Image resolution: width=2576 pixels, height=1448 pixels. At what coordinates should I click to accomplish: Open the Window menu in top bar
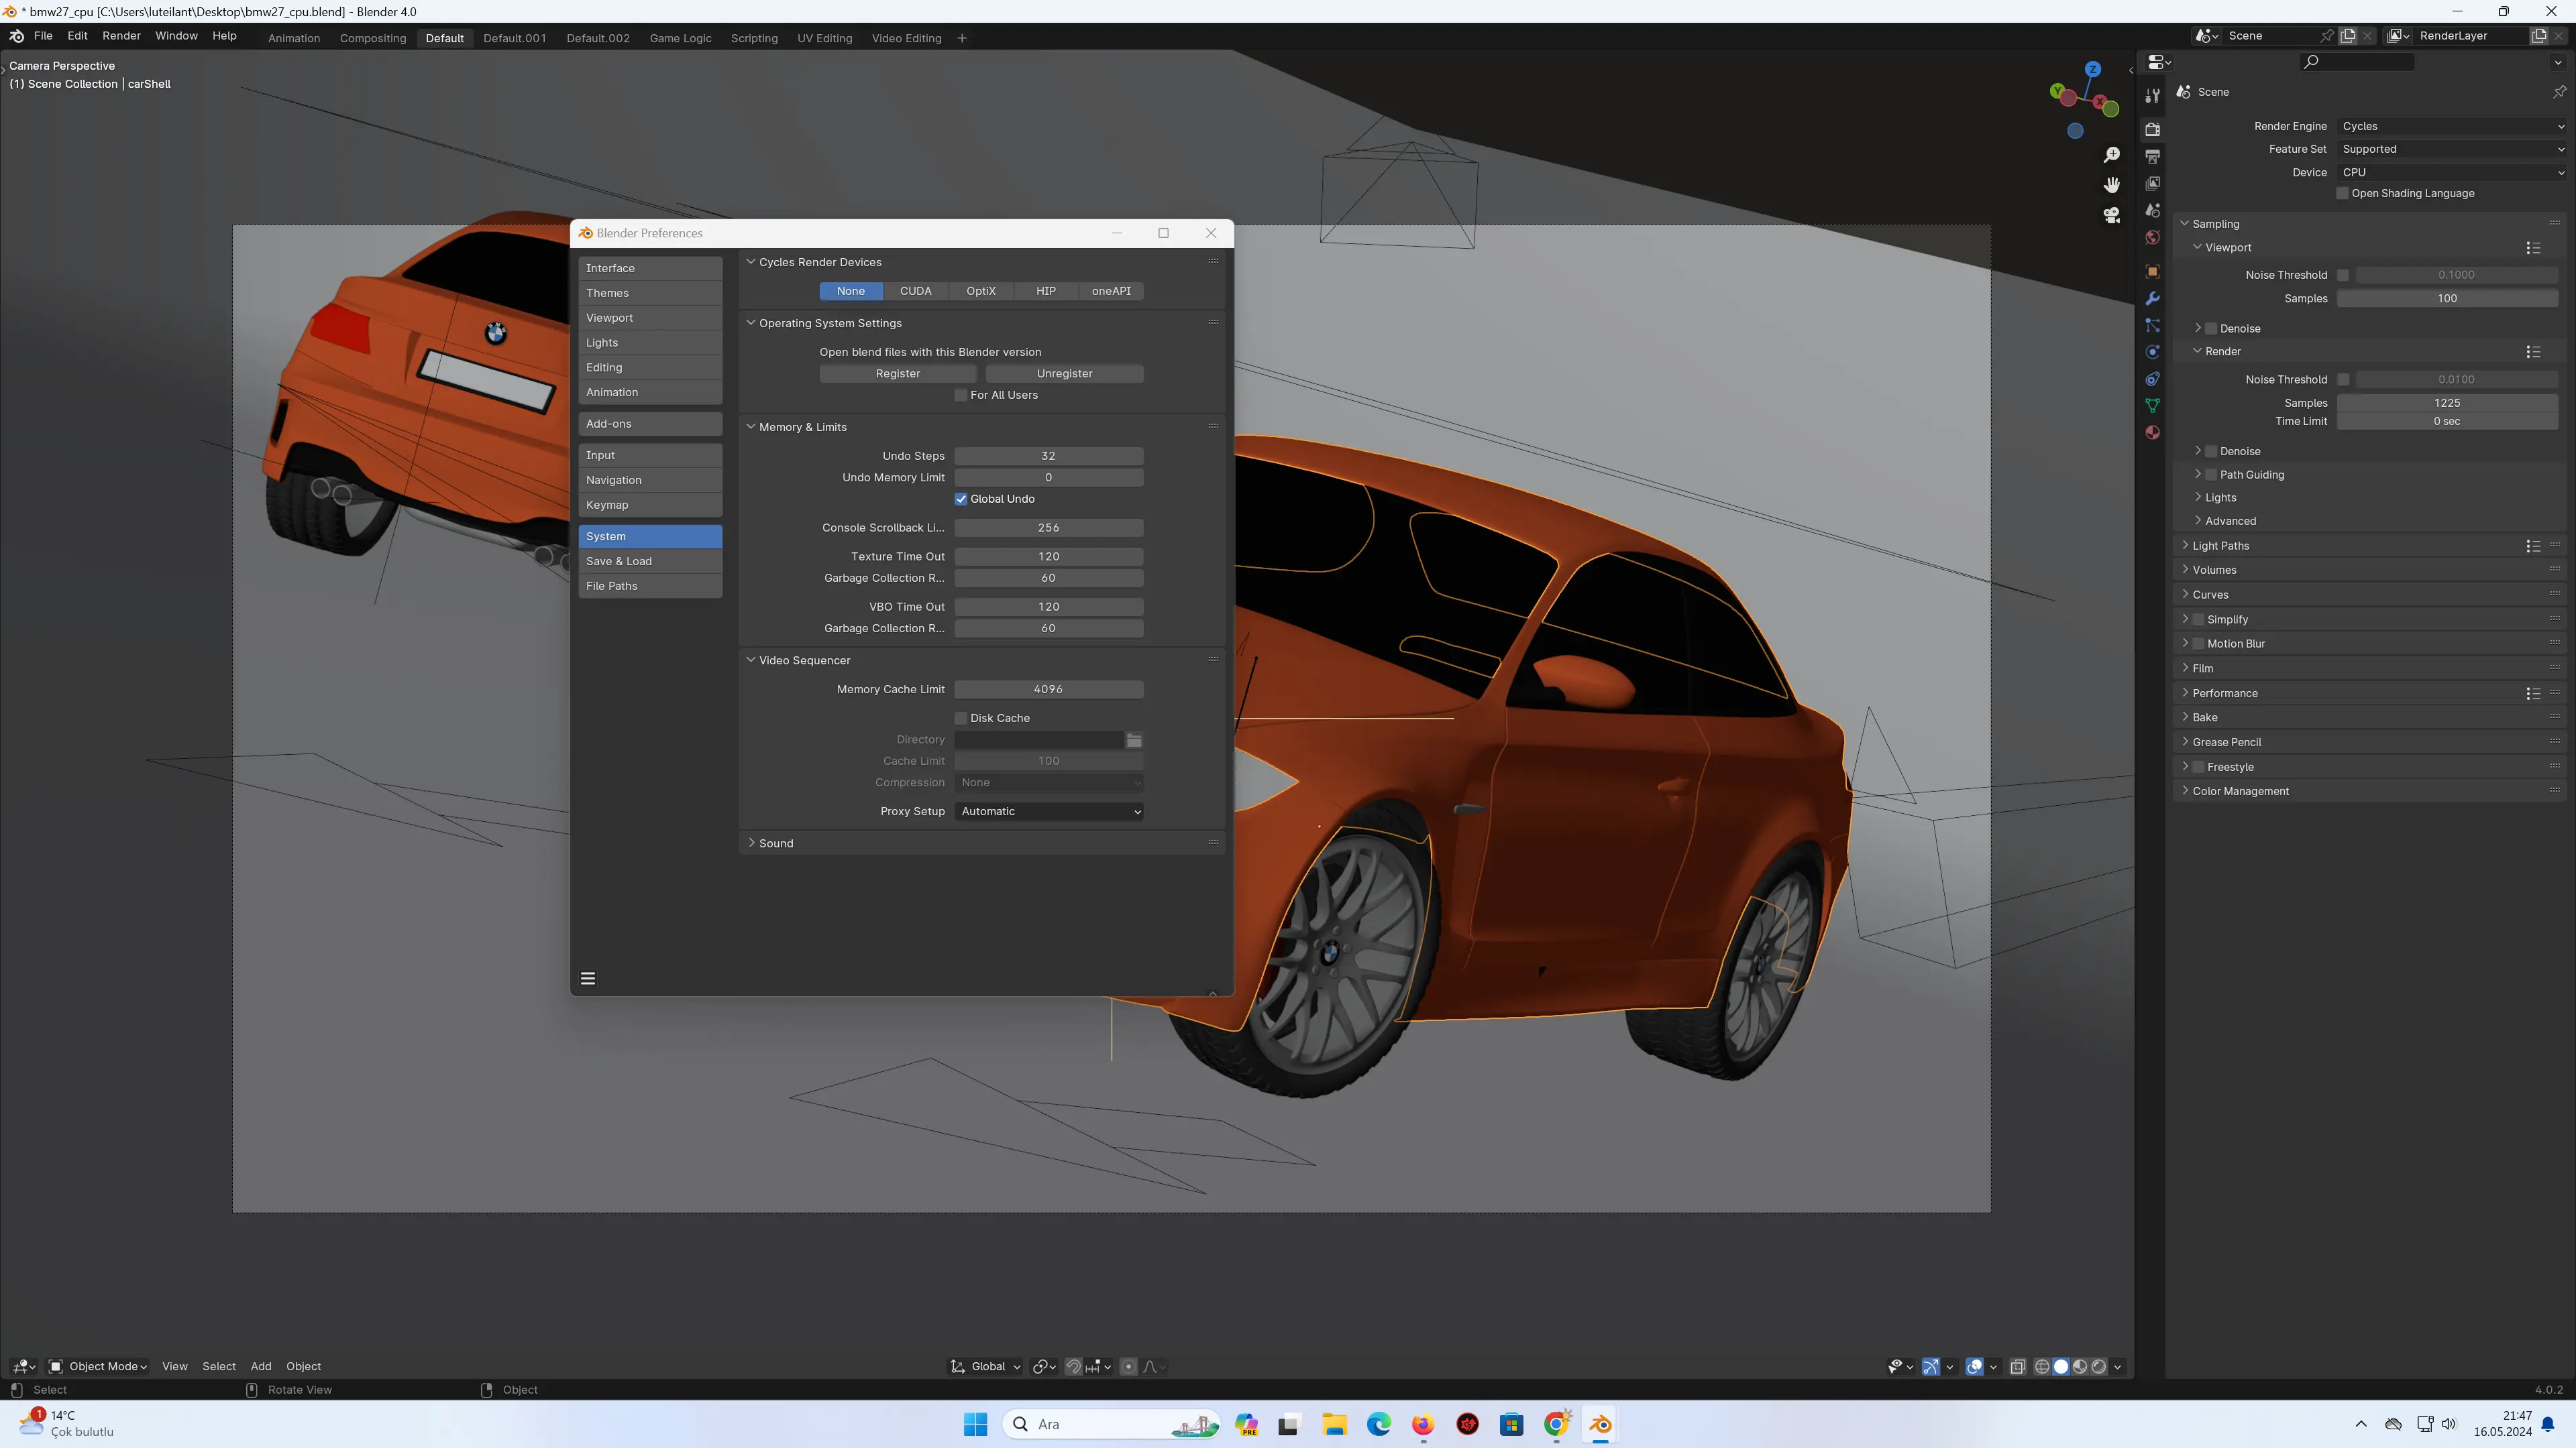tap(176, 36)
